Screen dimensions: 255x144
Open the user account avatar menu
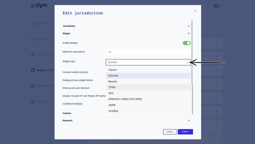(x=218, y=6)
